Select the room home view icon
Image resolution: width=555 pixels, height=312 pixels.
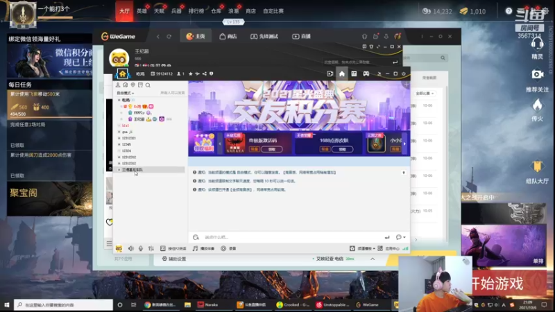(x=342, y=73)
